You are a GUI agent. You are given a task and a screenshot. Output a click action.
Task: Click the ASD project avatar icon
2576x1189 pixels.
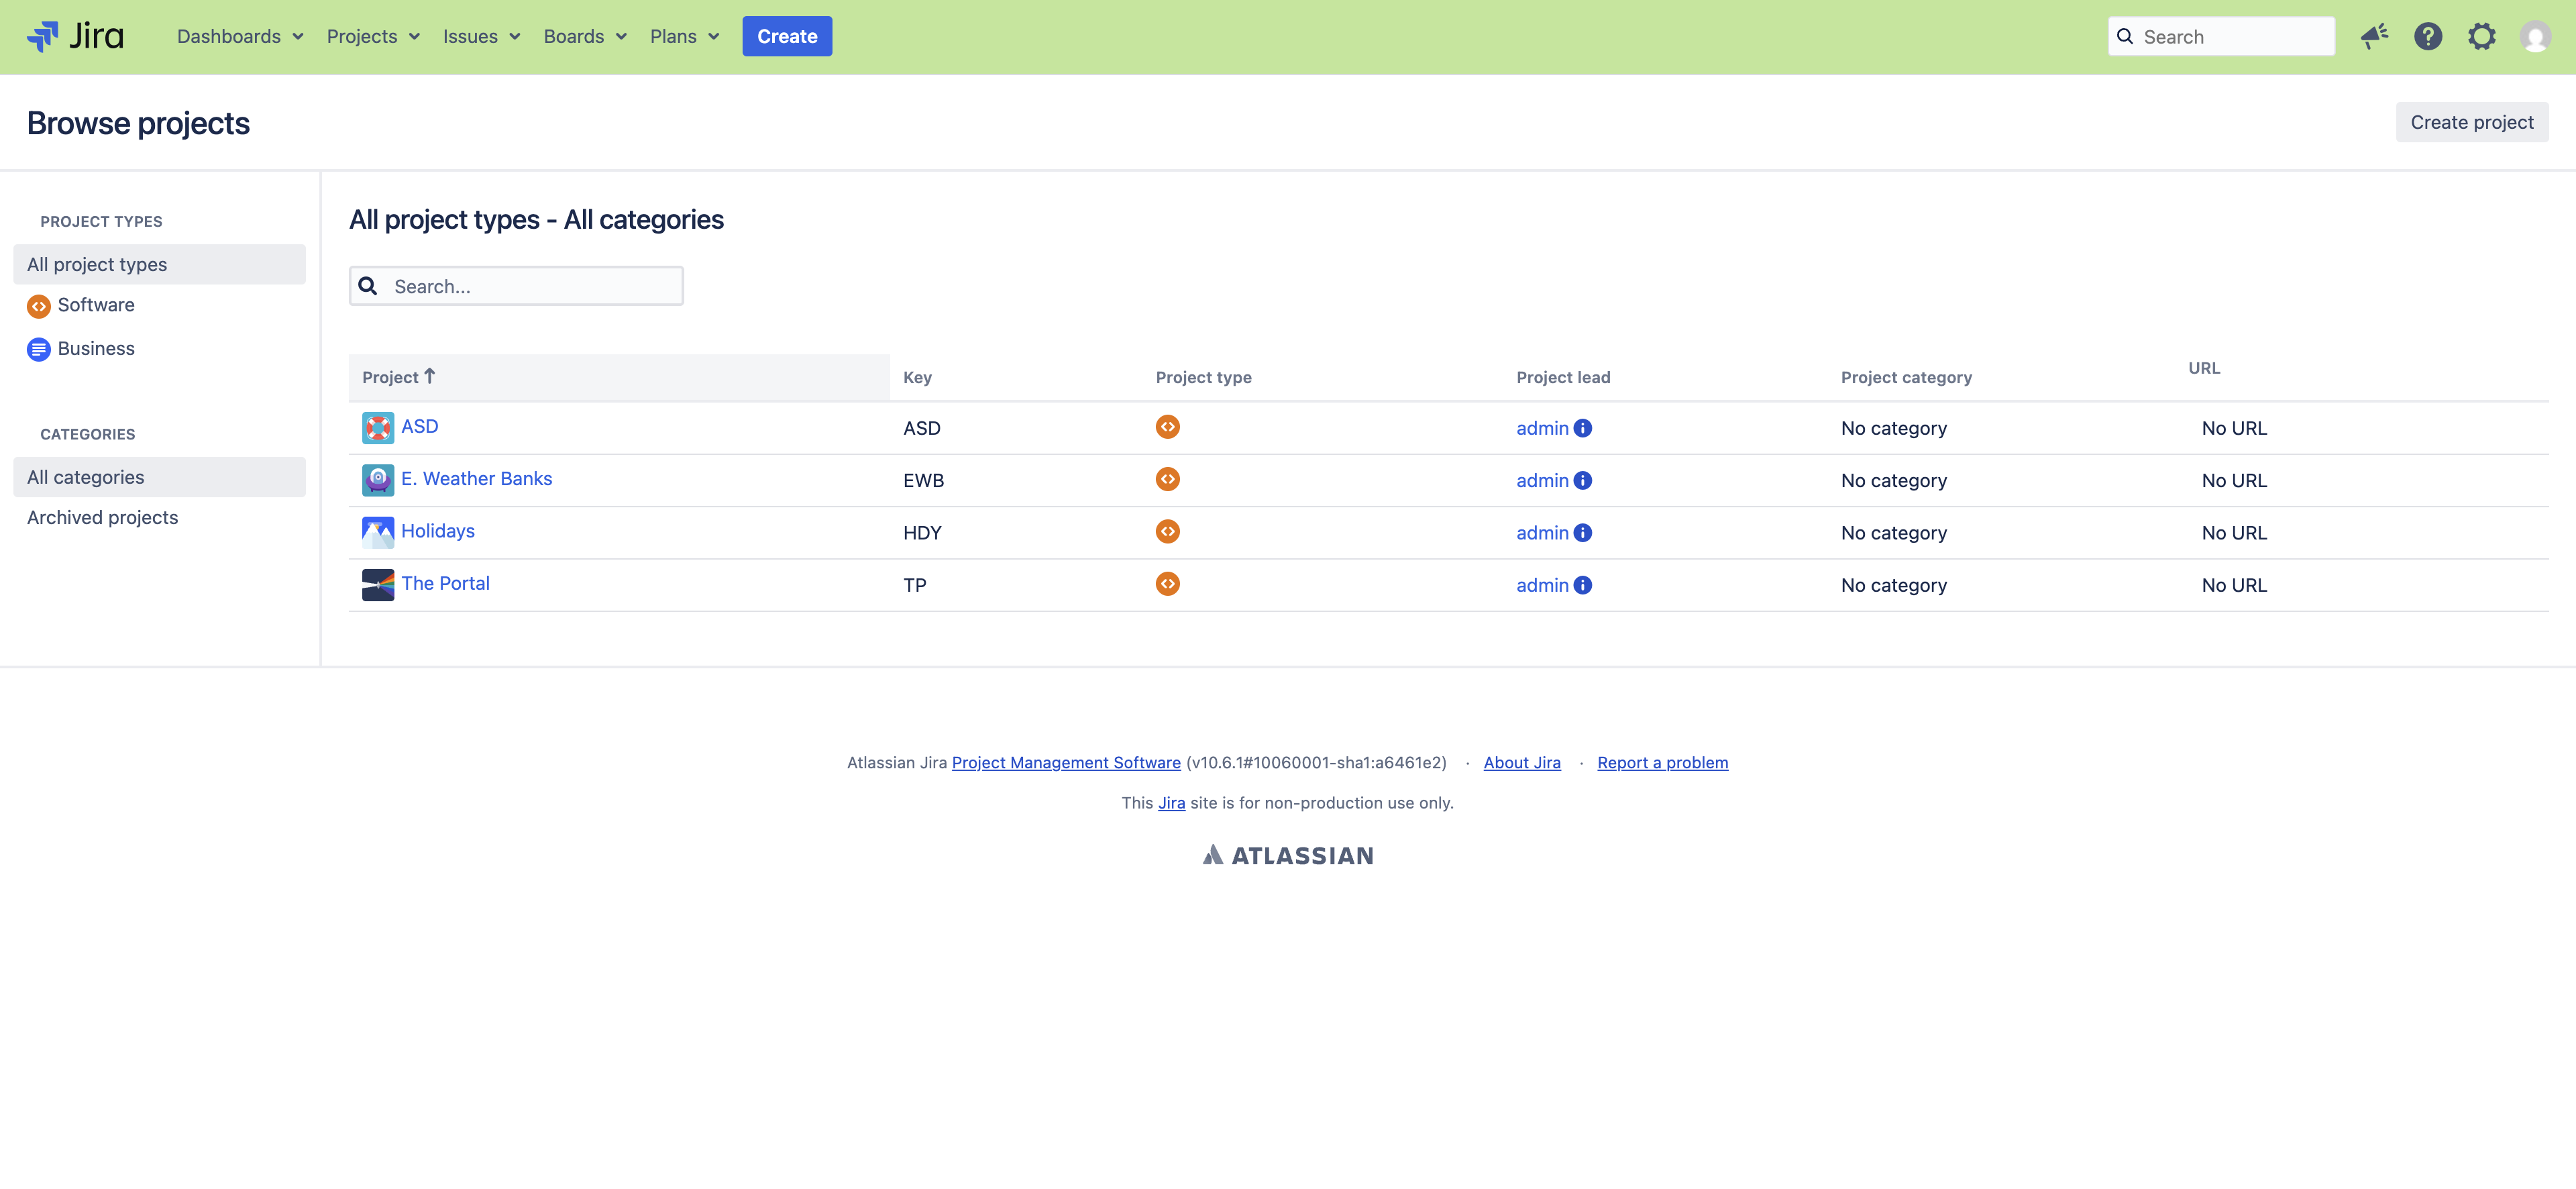point(377,427)
